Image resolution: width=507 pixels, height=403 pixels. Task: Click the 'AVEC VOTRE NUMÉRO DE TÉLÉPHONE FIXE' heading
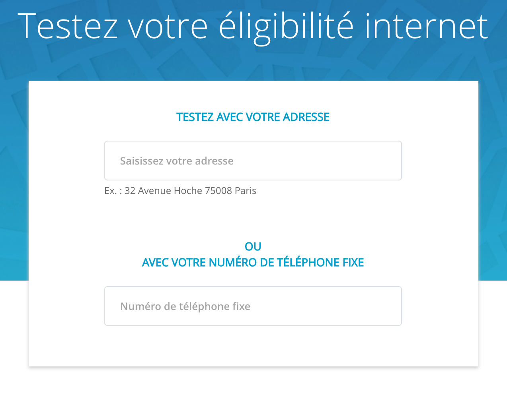tap(253, 262)
